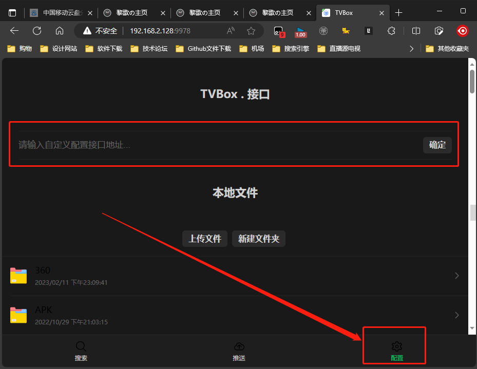
Task: Focus the custom config interface address field
Action: [x=219, y=145]
